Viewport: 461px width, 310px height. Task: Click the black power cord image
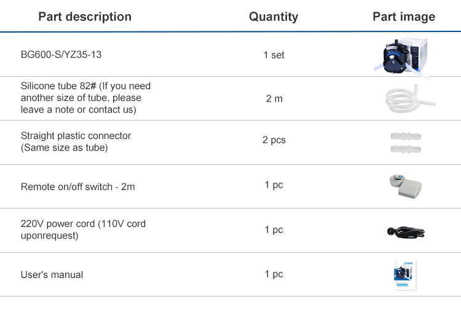tap(406, 232)
